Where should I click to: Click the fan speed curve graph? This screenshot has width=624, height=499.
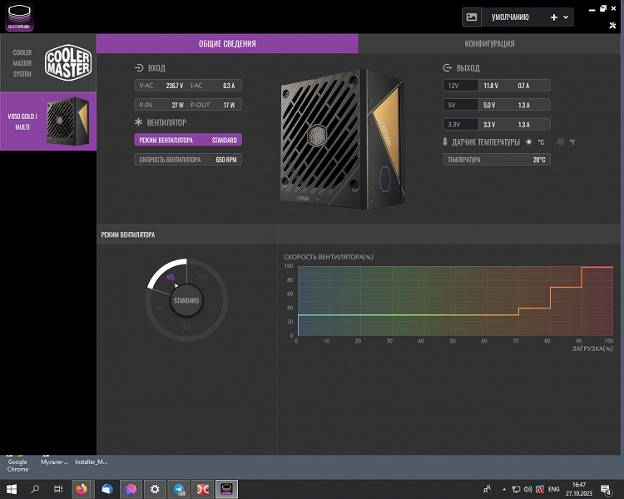455,301
